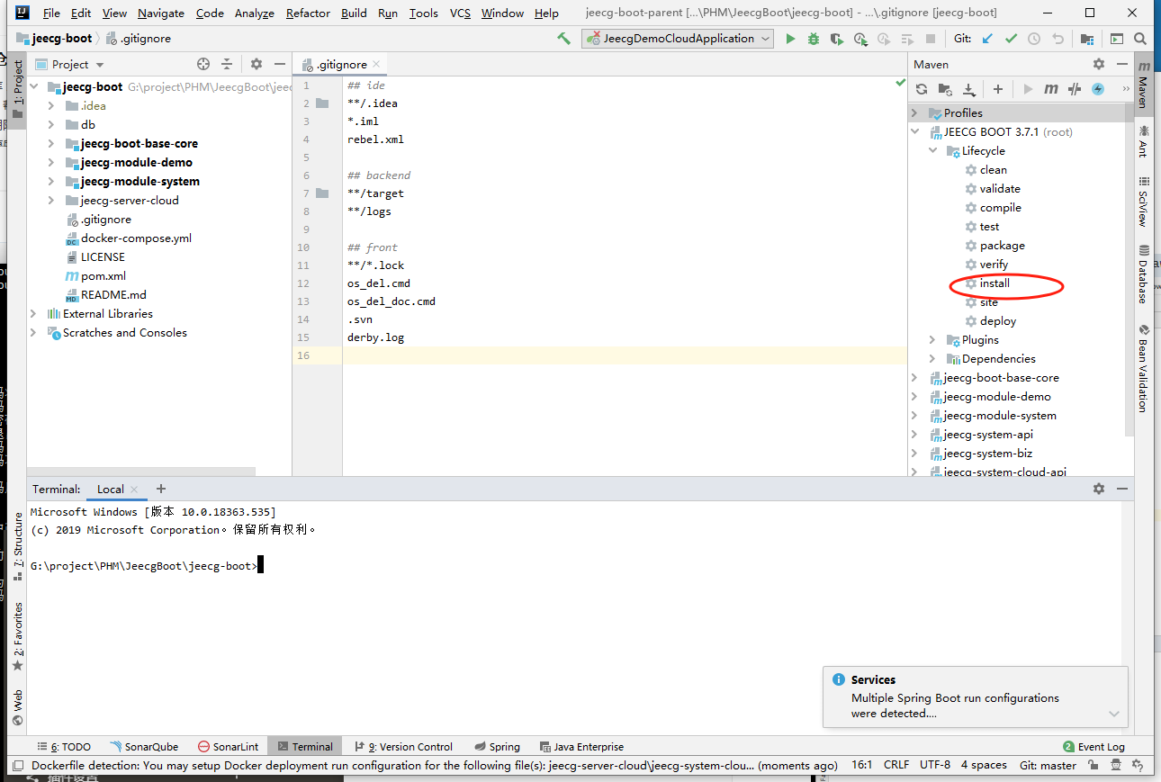Open the Spring tool window tab
Viewport: 1161px width, 782px height.
497,747
